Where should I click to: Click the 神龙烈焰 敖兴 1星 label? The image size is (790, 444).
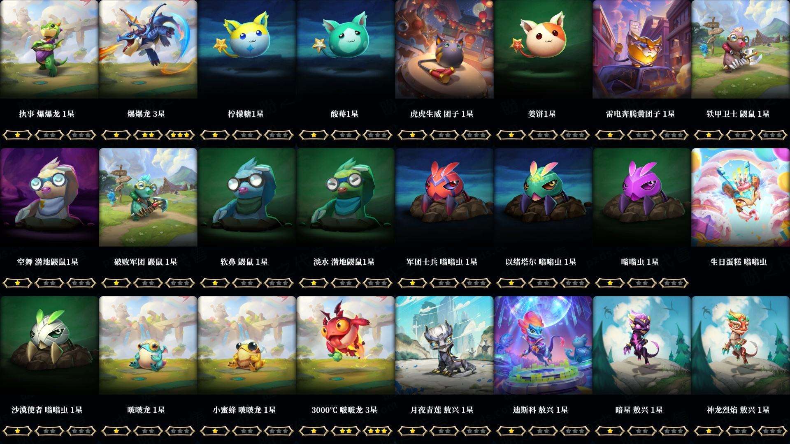738,410
